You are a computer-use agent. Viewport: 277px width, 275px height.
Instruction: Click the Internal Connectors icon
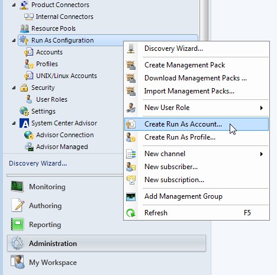pos(29,17)
